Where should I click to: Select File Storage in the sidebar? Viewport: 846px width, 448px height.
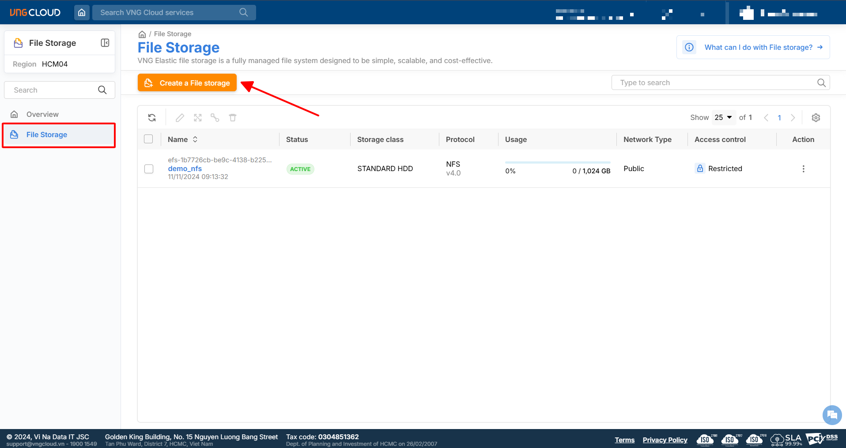click(x=47, y=134)
